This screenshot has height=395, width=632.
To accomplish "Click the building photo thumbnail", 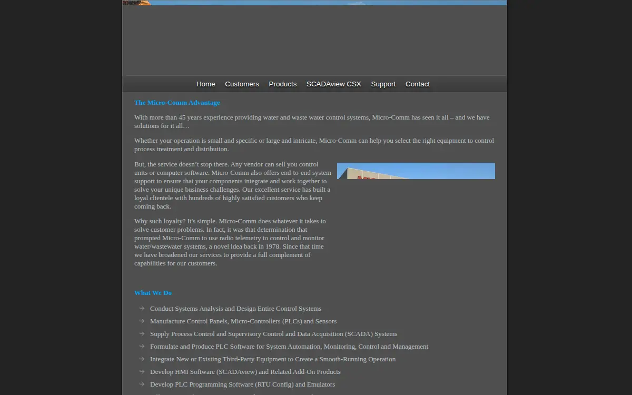I will pyautogui.click(x=416, y=171).
